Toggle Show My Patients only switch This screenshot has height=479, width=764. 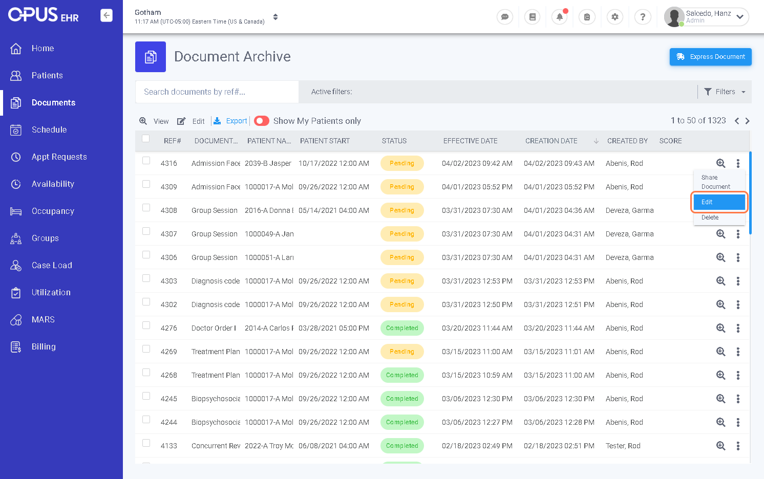click(262, 121)
